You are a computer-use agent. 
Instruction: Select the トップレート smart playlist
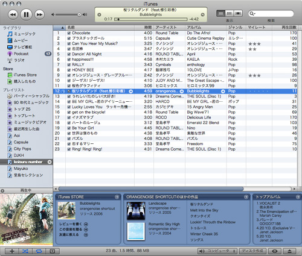click(21, 116)
